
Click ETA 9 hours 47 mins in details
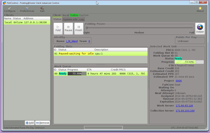coord(184,65)
